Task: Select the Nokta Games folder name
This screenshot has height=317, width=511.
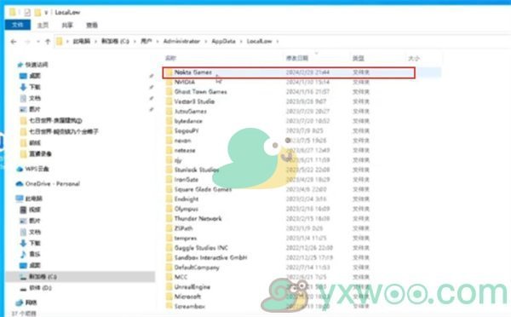Action: 193,72
